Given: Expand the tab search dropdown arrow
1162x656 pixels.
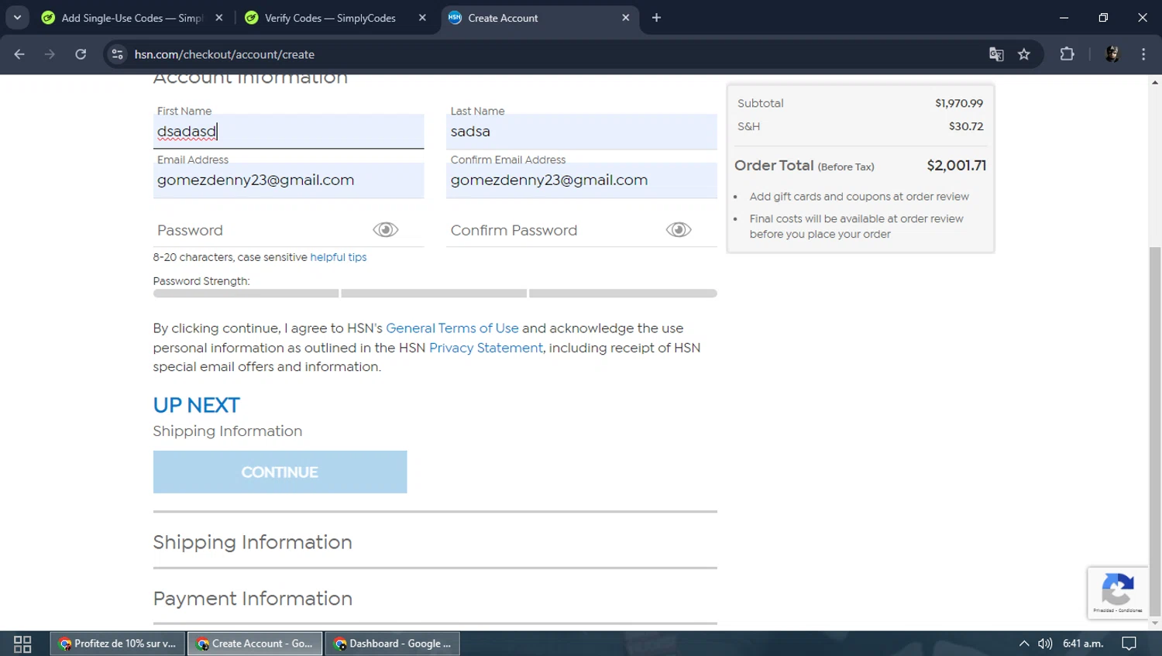Looking at the screenshot, I should click(17, 17).
